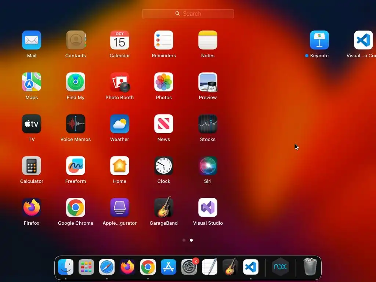Open GarageBand from the Dock
The height and width of the screenshot is (282, 376).
230,267
